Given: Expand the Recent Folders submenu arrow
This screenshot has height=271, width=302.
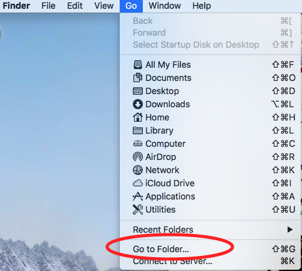Looking at the screenshot, I should pyautogui.click(x=289, y=230).
